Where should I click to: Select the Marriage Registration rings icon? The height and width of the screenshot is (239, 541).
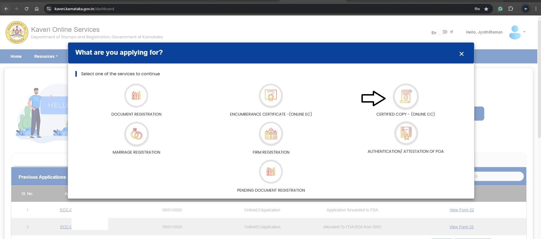(136, 134)
